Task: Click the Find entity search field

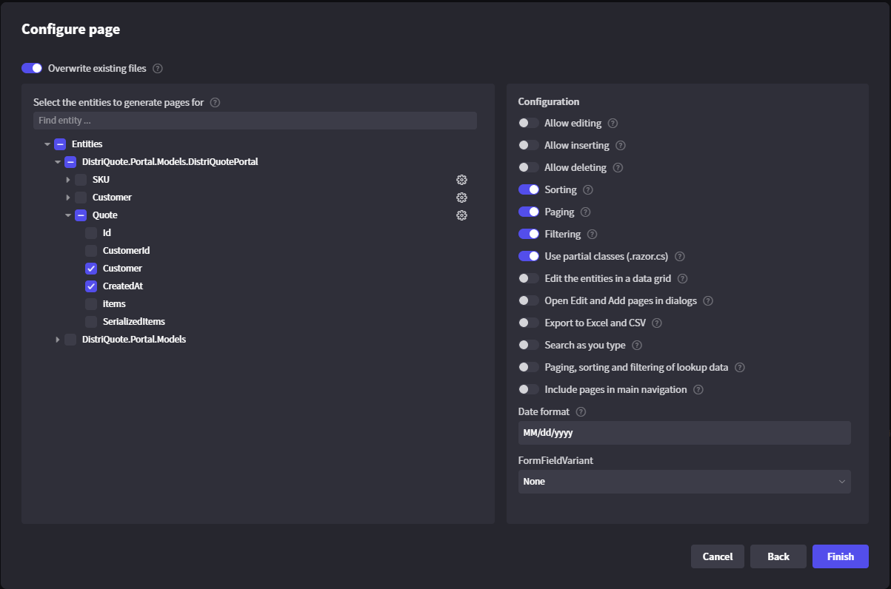Action: click(255, 121)
